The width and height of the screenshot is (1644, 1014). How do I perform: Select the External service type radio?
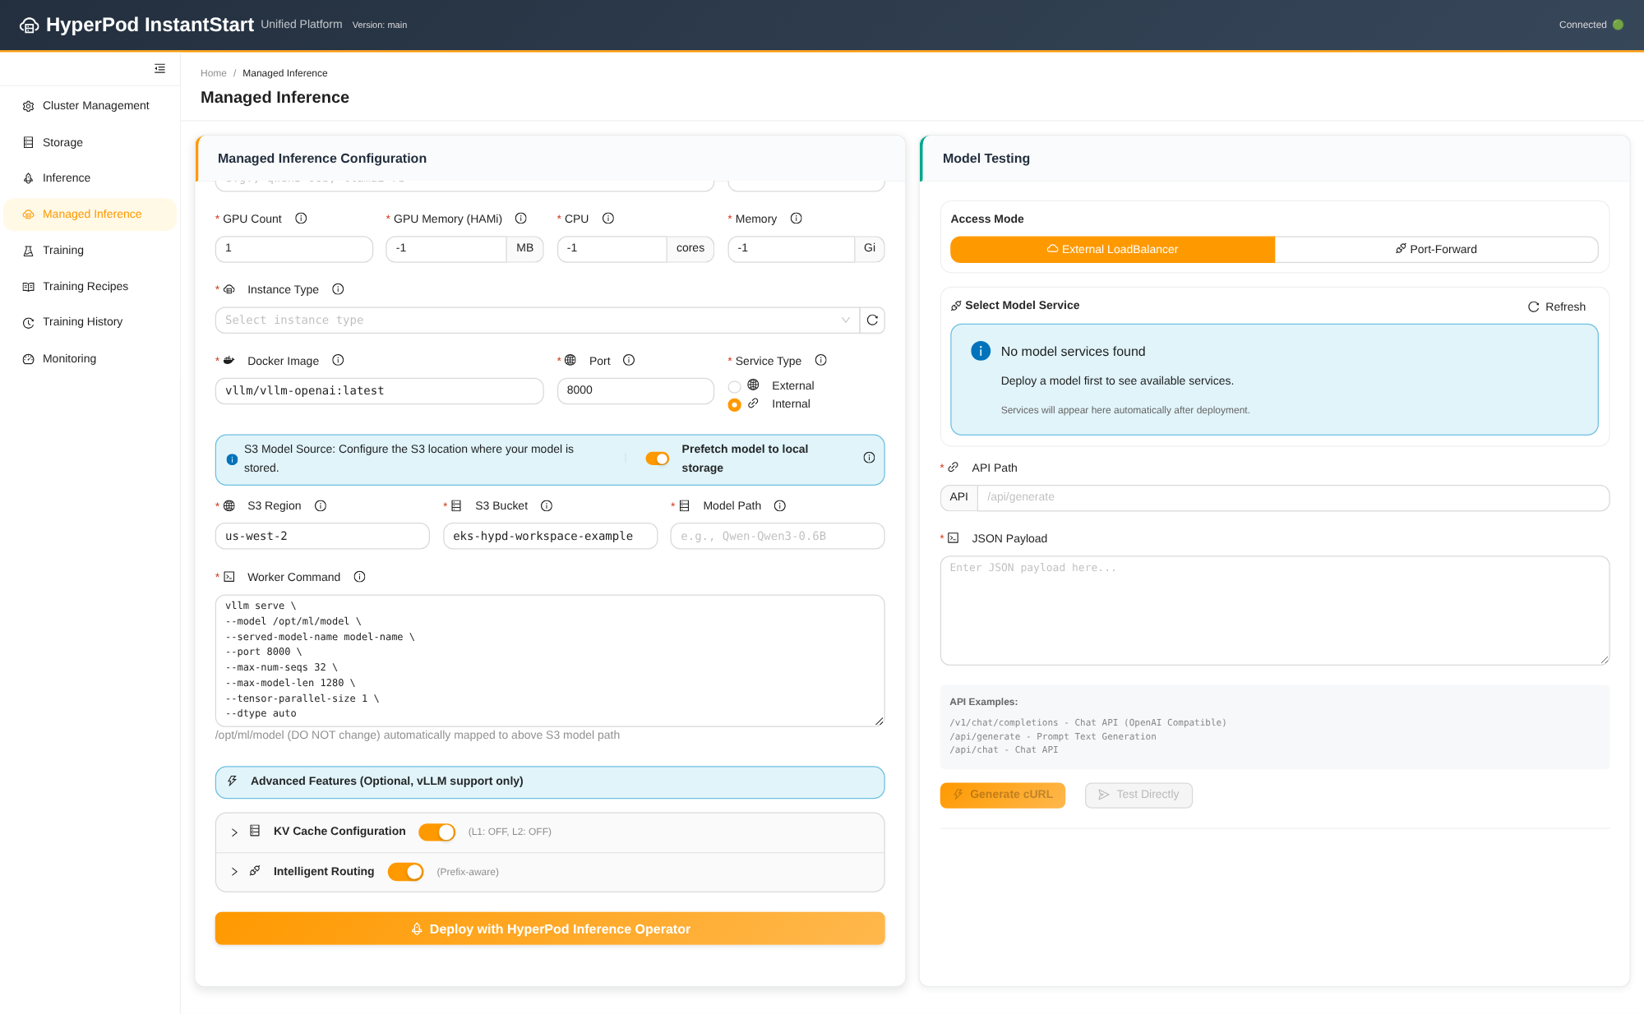click(x=734, y=386)
